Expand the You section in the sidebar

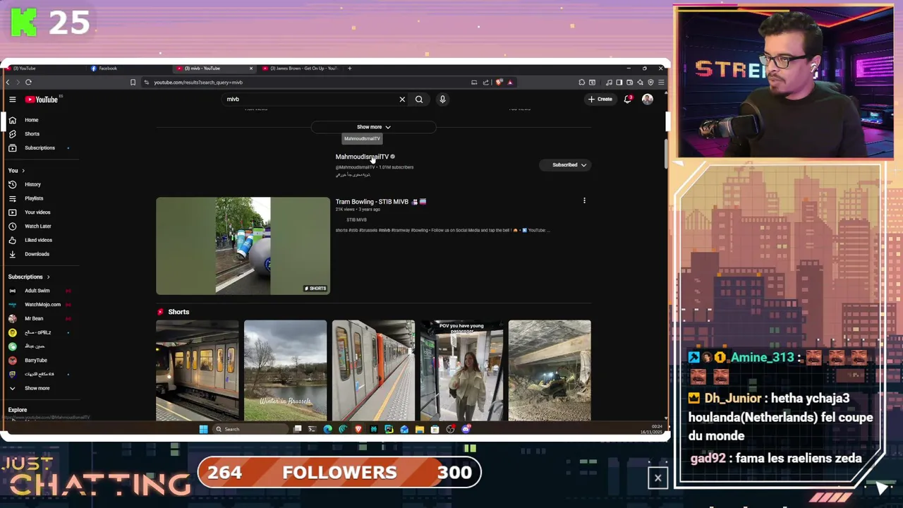16,171
